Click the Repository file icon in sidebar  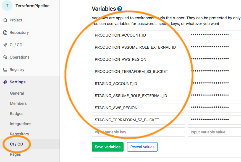(x=5, y=32)
